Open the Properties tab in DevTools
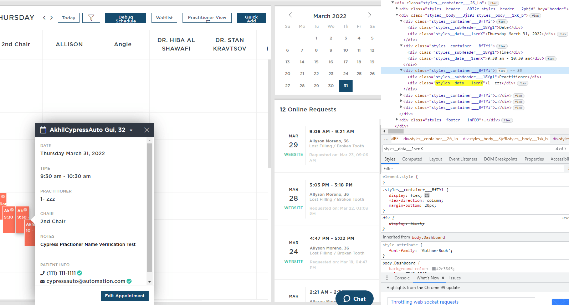 pyautogui.click(x=534, y=159)
